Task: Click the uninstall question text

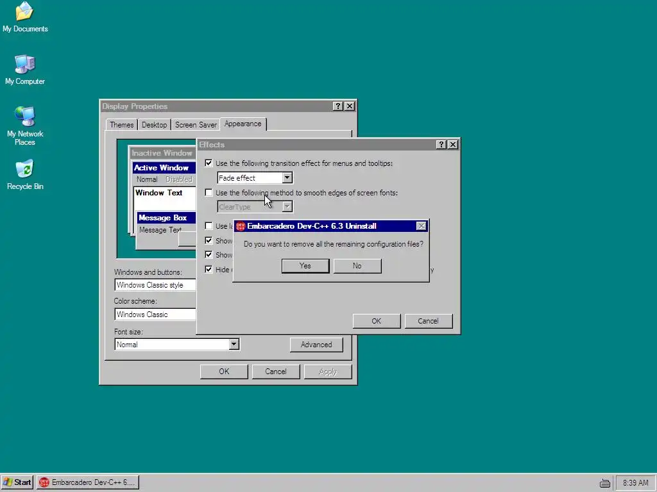Action: (334, 244)
